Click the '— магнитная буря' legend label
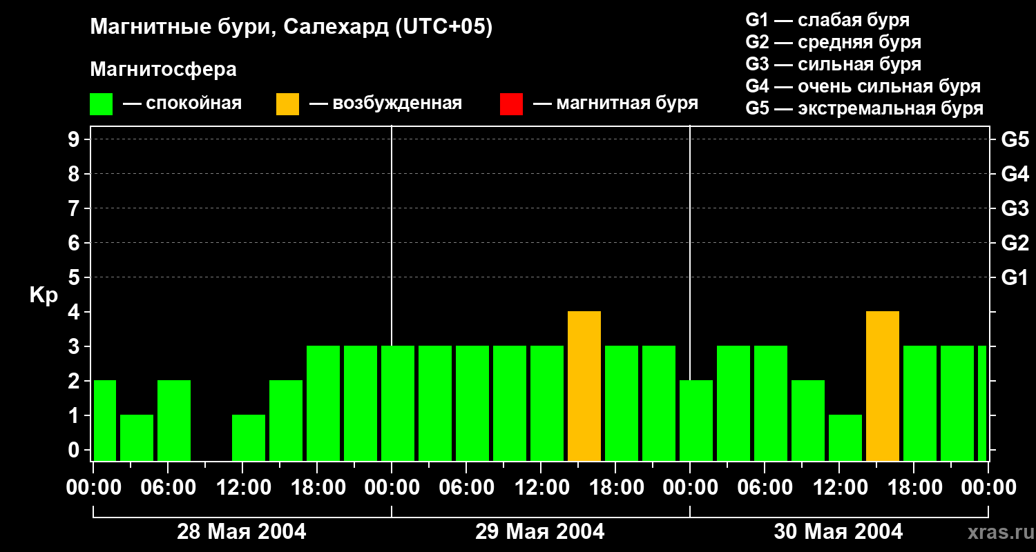This screenshot has width=1036, height=552. click(615, 103)
